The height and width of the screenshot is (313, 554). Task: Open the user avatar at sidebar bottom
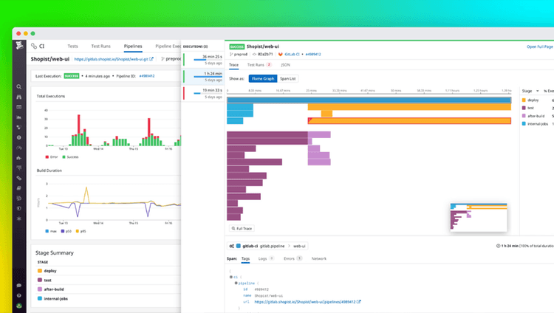tap(19, 306)
